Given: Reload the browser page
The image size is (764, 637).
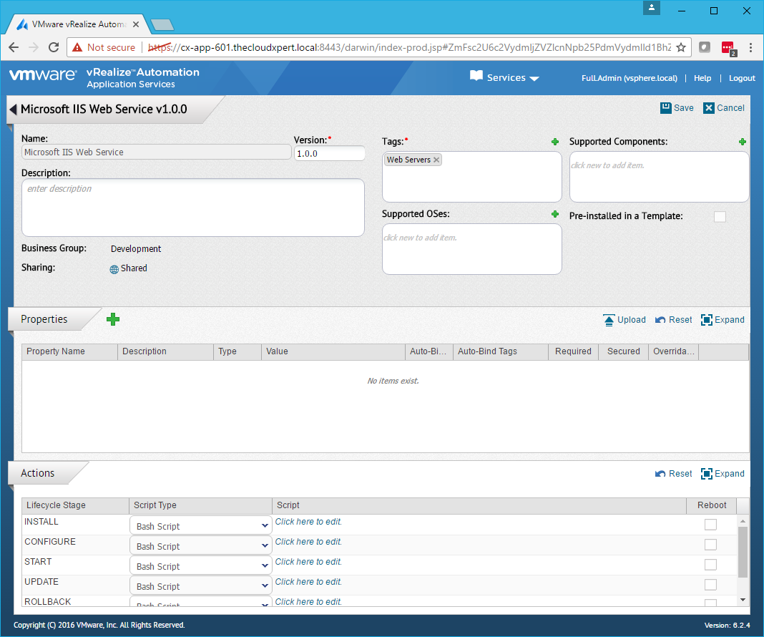Looking at the screenshot, I should click(53, 47).
